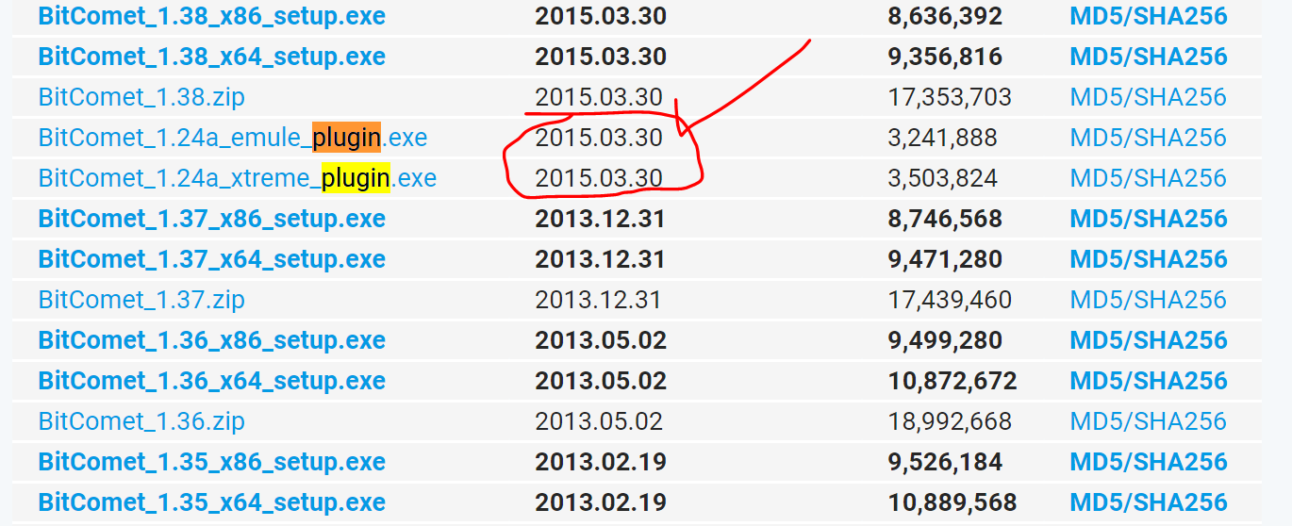Open MD5/SHA256 for the emule plugin
The height and width of the screenshot is (526, 1292).
coord(1149,138)
